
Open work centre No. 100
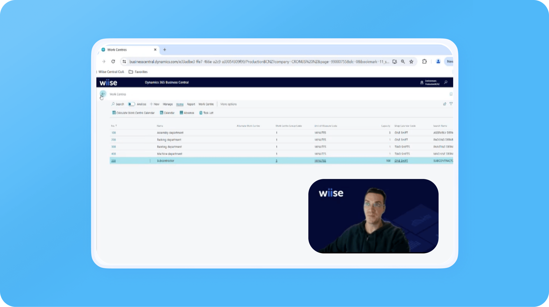point(114,133)
